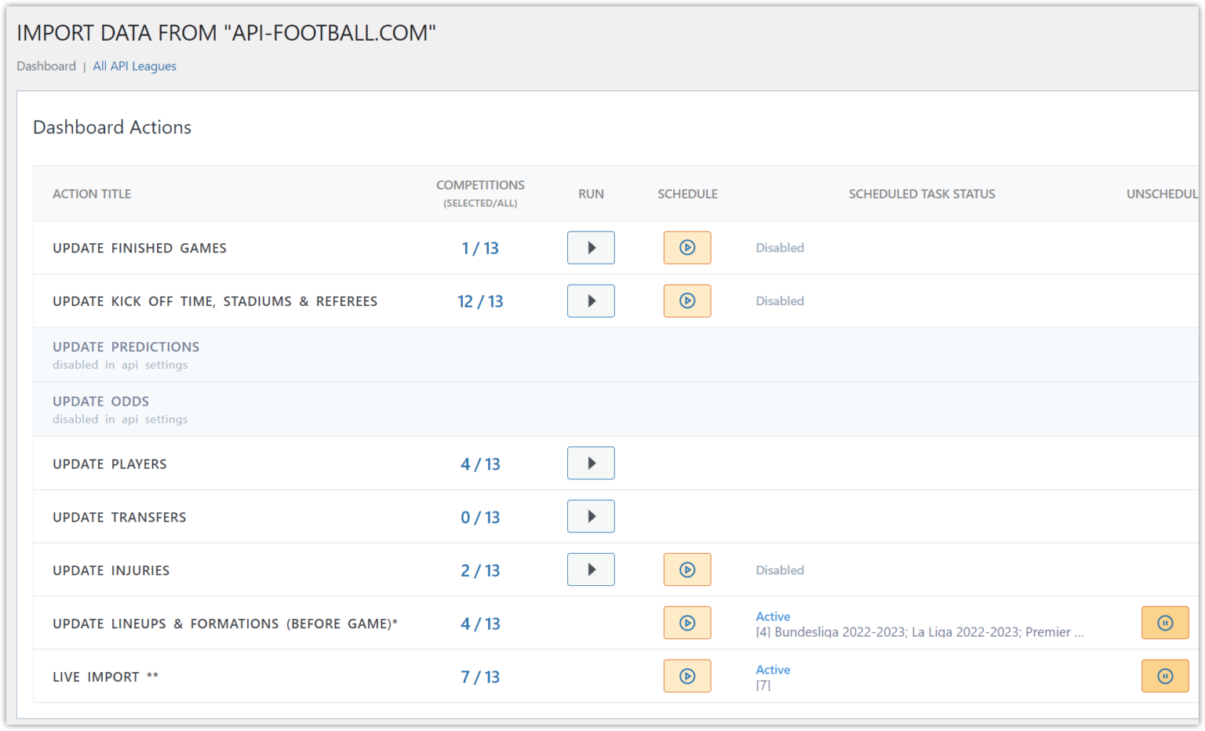Viewport: 1205px width, 731px height.
Task: View the 12 selected Kick Off Time competitions
Action: pos(480,300)
